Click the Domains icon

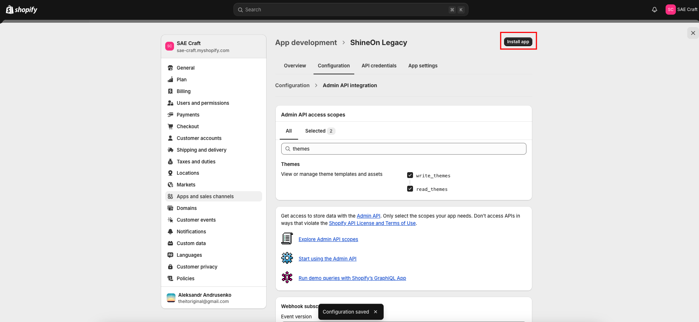170,208
